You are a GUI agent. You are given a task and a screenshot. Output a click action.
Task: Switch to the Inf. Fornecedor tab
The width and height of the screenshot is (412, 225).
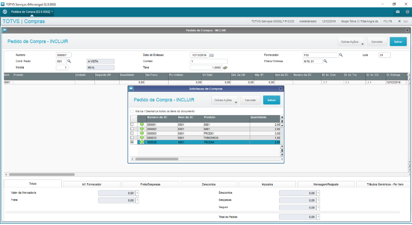click(x=92, y=185)
